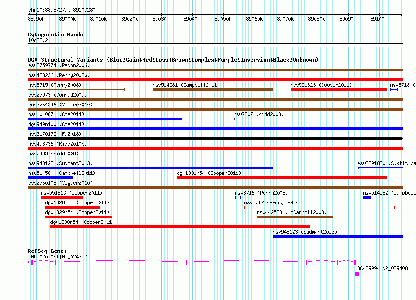416x300 pixels.
Task: Open esv27973 (Conrad2009) variant label
Action: pyautogui.click(x=57, y=95)
